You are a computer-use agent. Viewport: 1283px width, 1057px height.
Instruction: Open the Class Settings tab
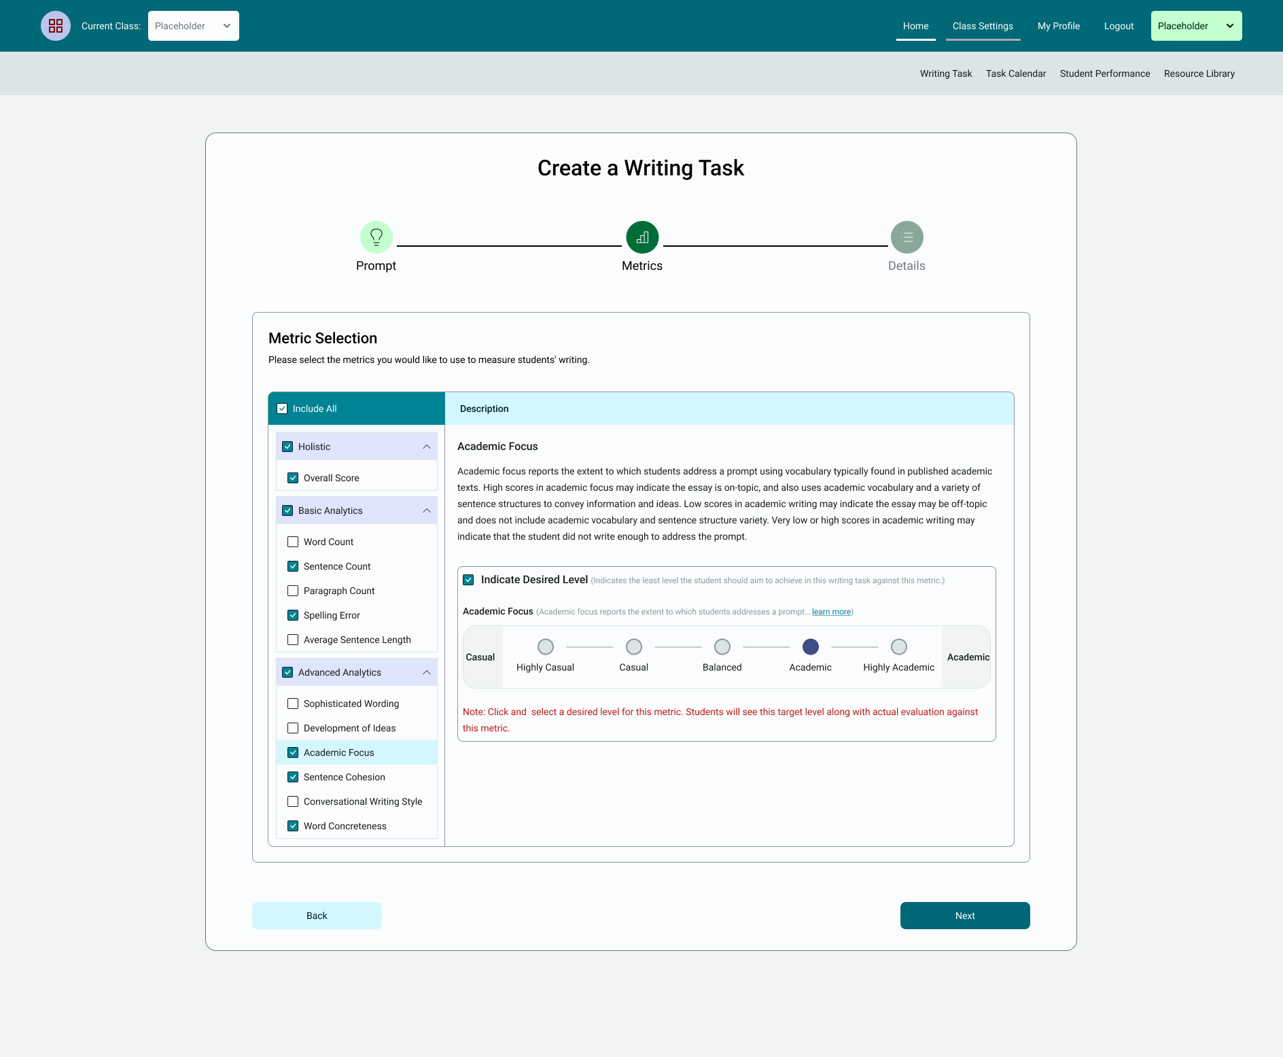click(x=983, y=26)
